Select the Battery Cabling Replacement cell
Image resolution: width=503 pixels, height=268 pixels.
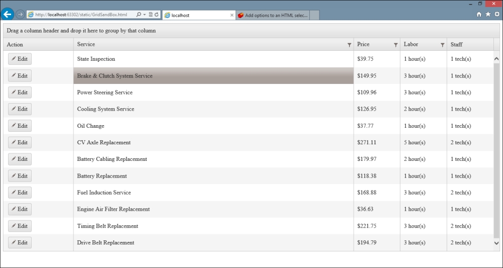click(214, 159)
